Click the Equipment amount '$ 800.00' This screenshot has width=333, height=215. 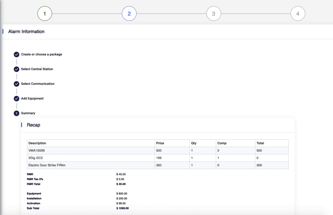coord(122,194)
